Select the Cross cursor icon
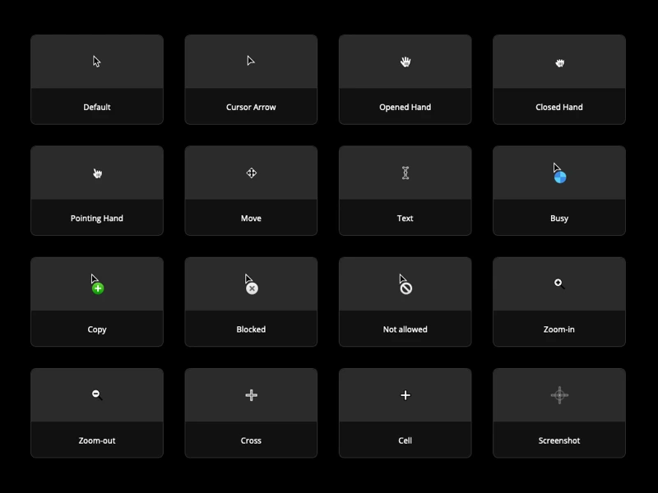The height and width of the screenshot is (493, 658). (252, 395)
